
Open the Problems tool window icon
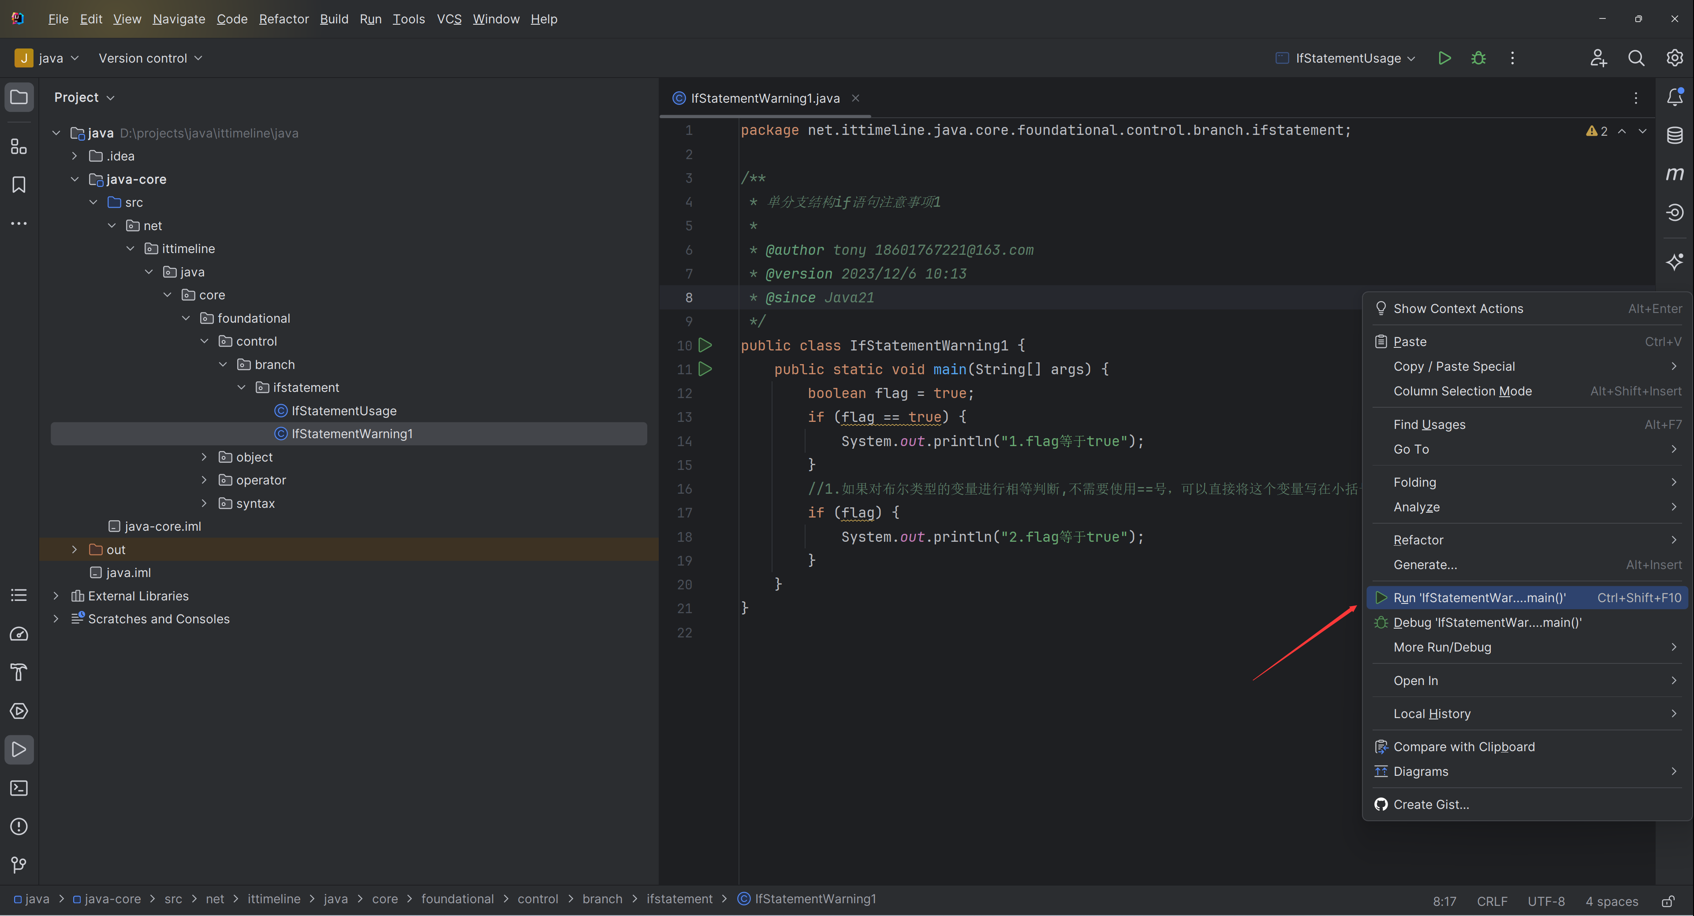19,827
